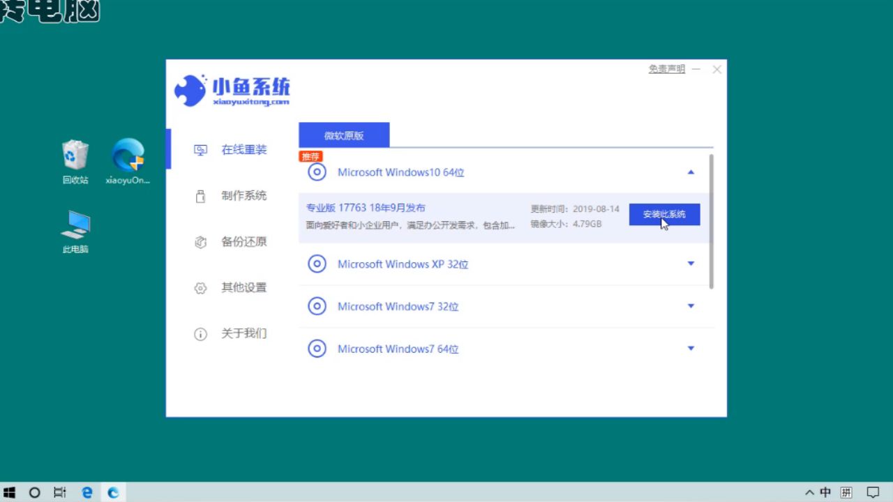Viewport: 893px width, 502px height.
Task: Select 制作系统 in the sidebar
Action: 244,196
